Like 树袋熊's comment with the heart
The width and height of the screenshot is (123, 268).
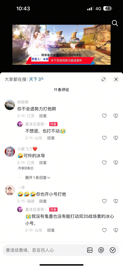tap(104, 116)
